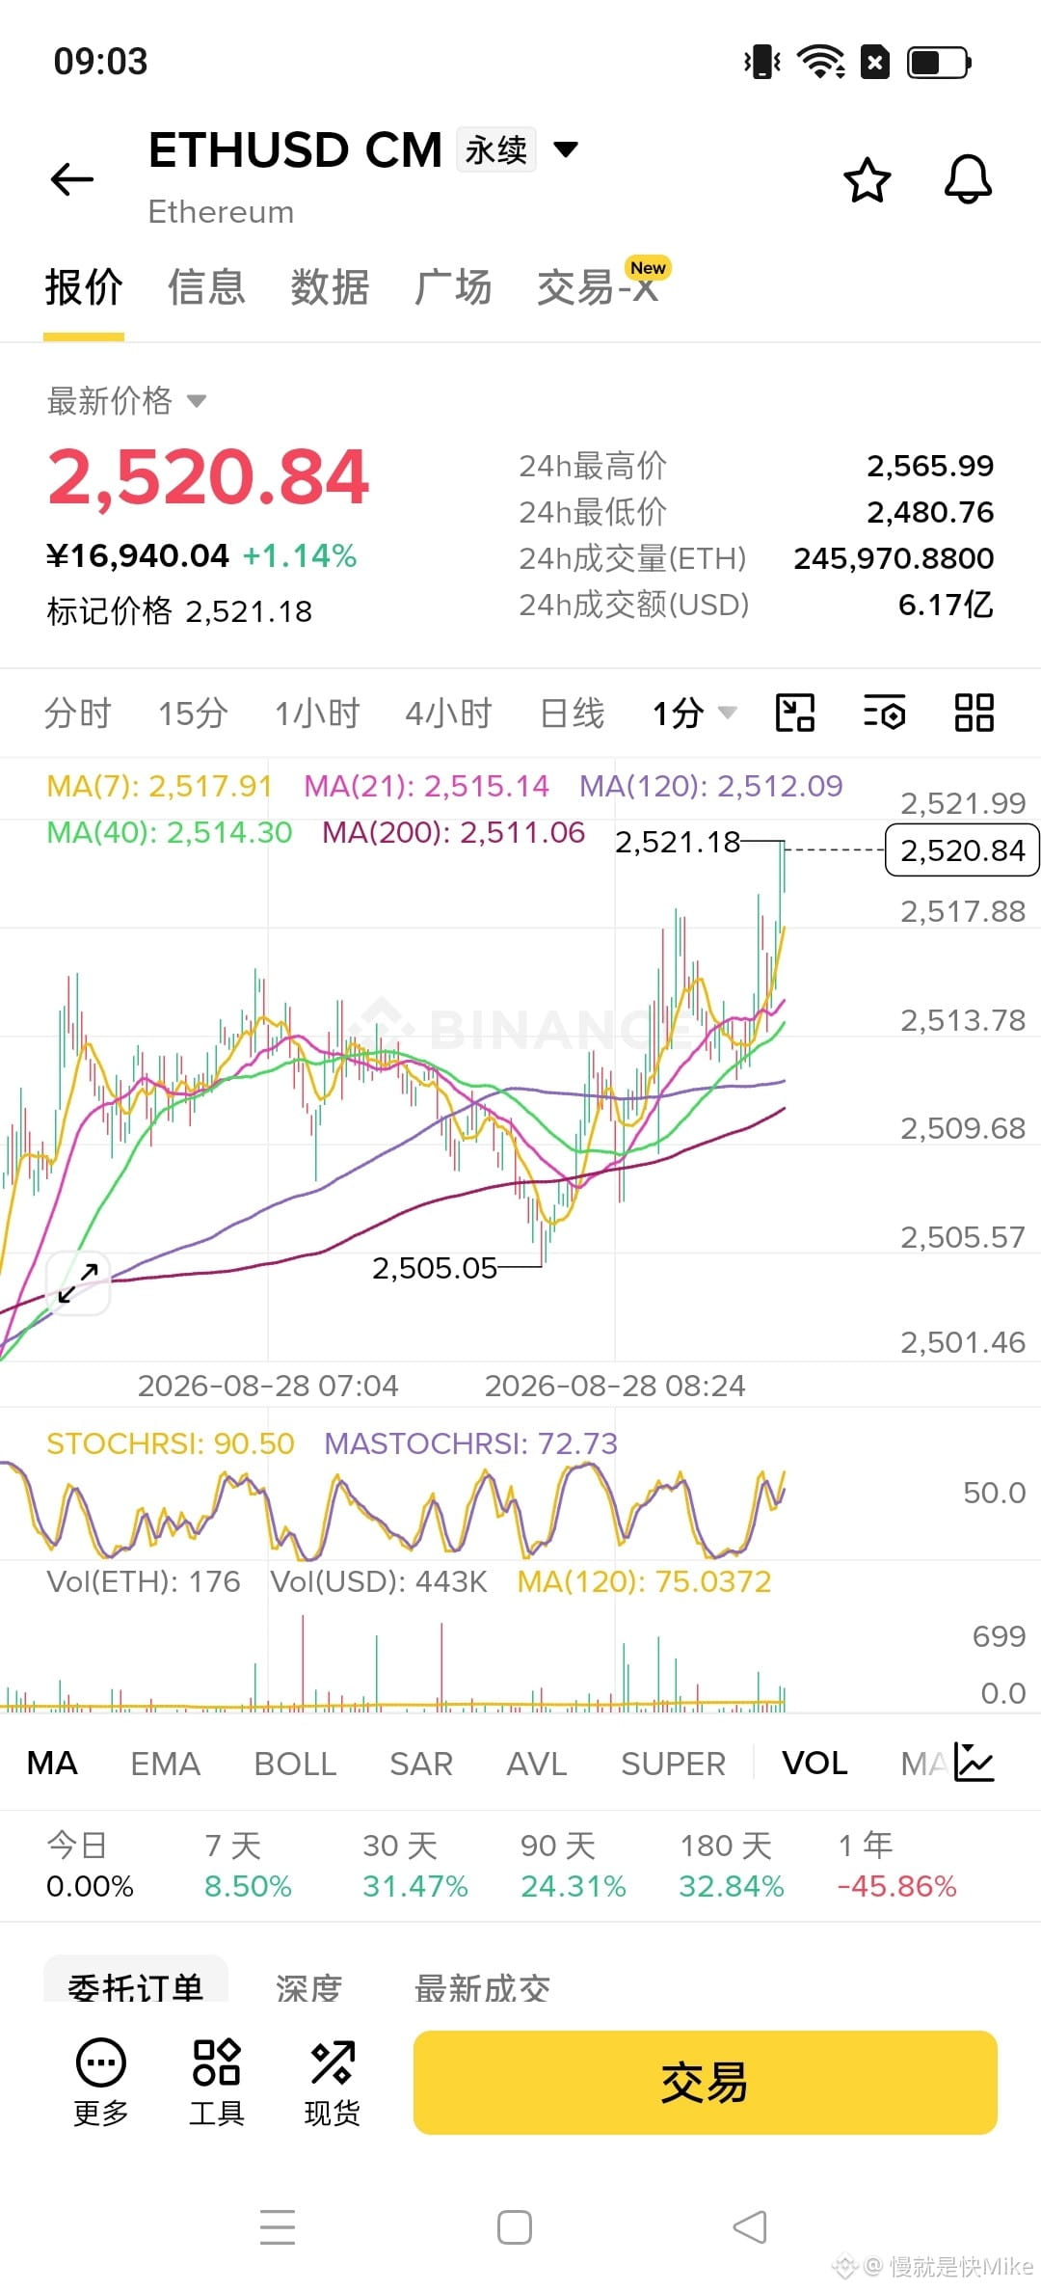Image resolution: width=1041 pixels, height=2291 pixels.
Task: Switch to 现货 spot trading icon
Action: coord(333,2084)
